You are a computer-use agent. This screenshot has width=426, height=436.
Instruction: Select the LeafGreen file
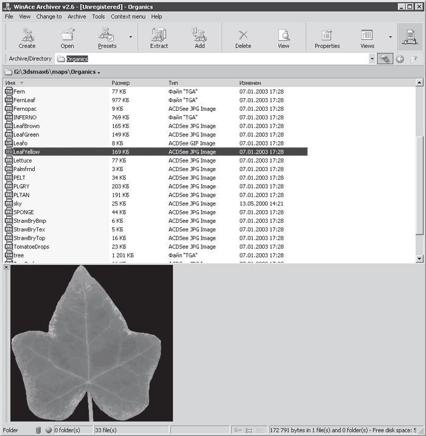tap(156, 135)
